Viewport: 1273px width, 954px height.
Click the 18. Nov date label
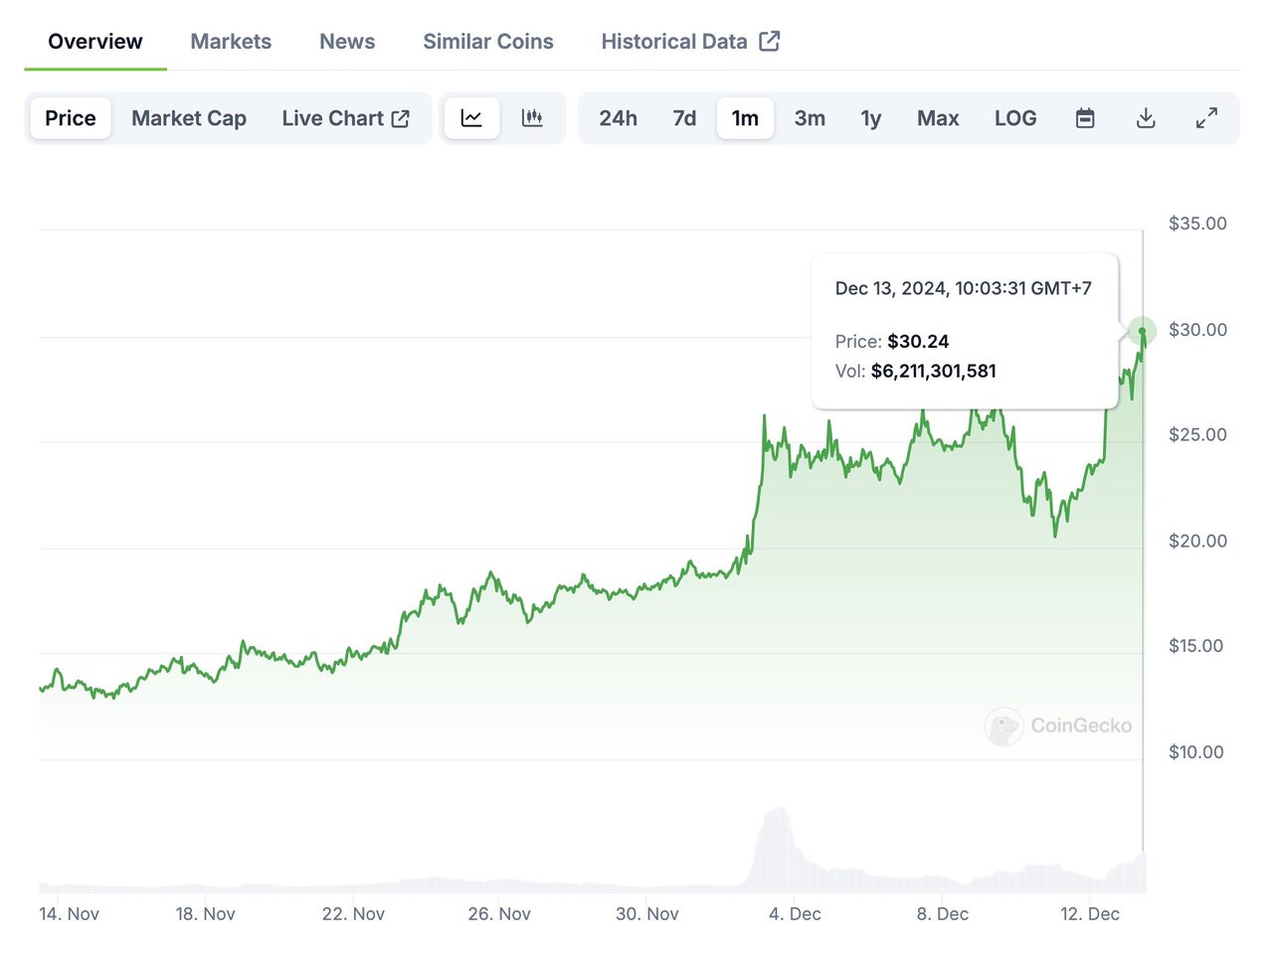pyautogui.click(x=205, y=914)
